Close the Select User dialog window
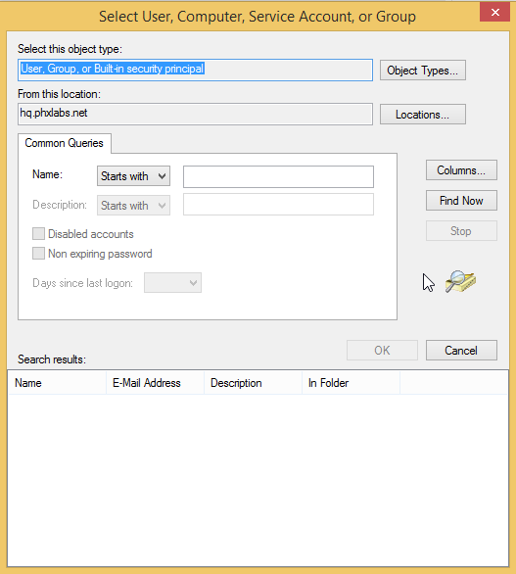 point(494,12)
